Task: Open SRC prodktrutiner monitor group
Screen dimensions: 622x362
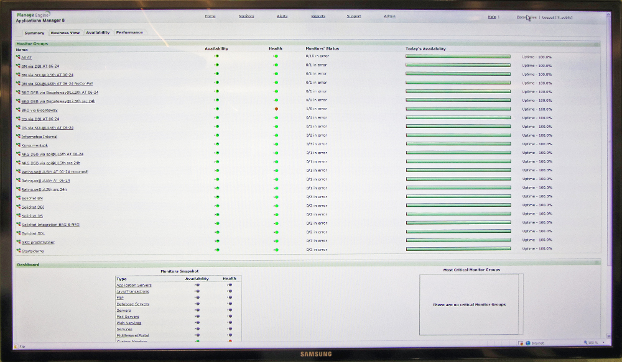Action: [x=38, y=242]
